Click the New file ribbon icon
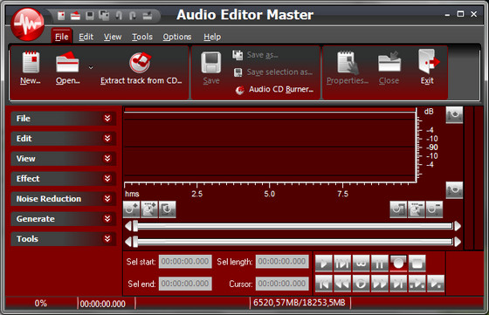Viewport: 489px width, 315px height. click(x=31, y=62)
